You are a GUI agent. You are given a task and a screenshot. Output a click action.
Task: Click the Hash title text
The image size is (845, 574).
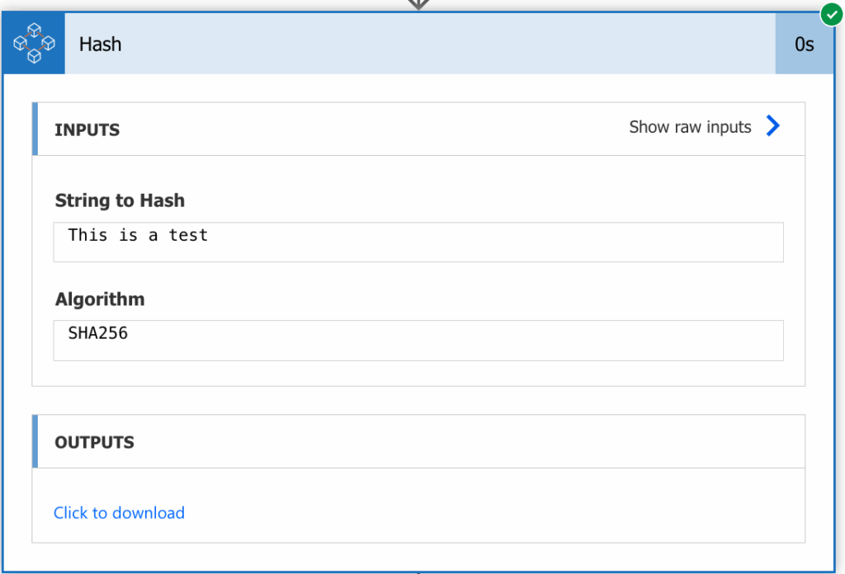tap(100, 45)
